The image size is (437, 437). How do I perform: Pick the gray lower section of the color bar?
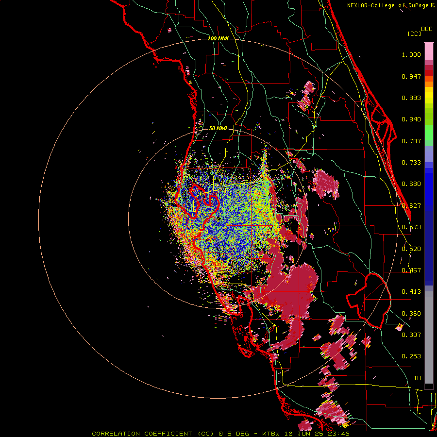(429, 337)
